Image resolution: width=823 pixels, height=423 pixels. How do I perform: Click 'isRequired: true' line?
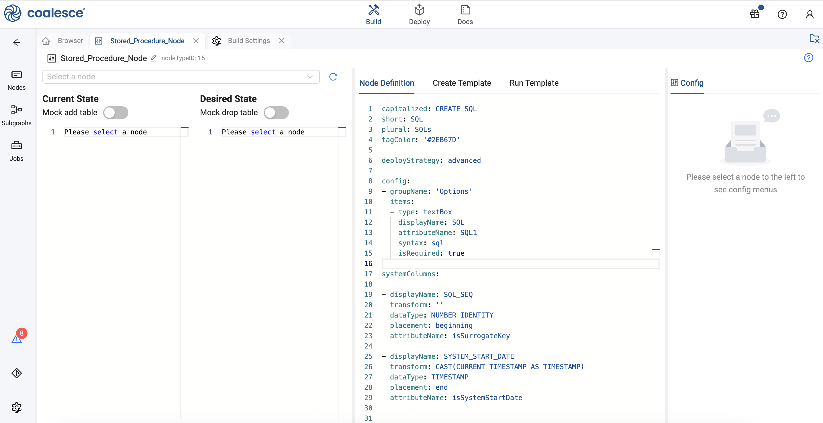(431, 253)
